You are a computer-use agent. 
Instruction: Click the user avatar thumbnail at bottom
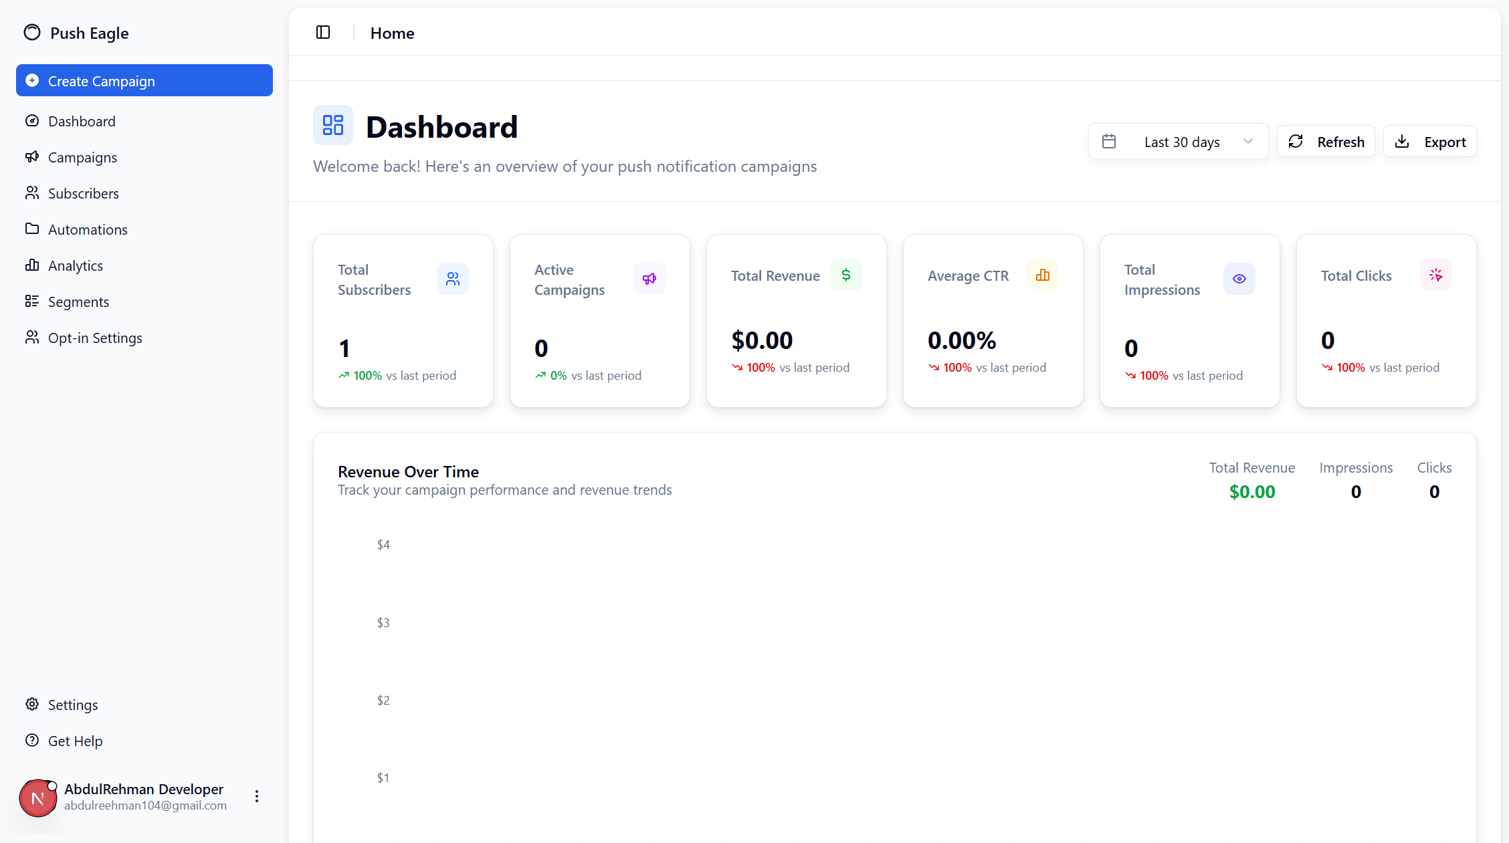[x=37, y=798]
